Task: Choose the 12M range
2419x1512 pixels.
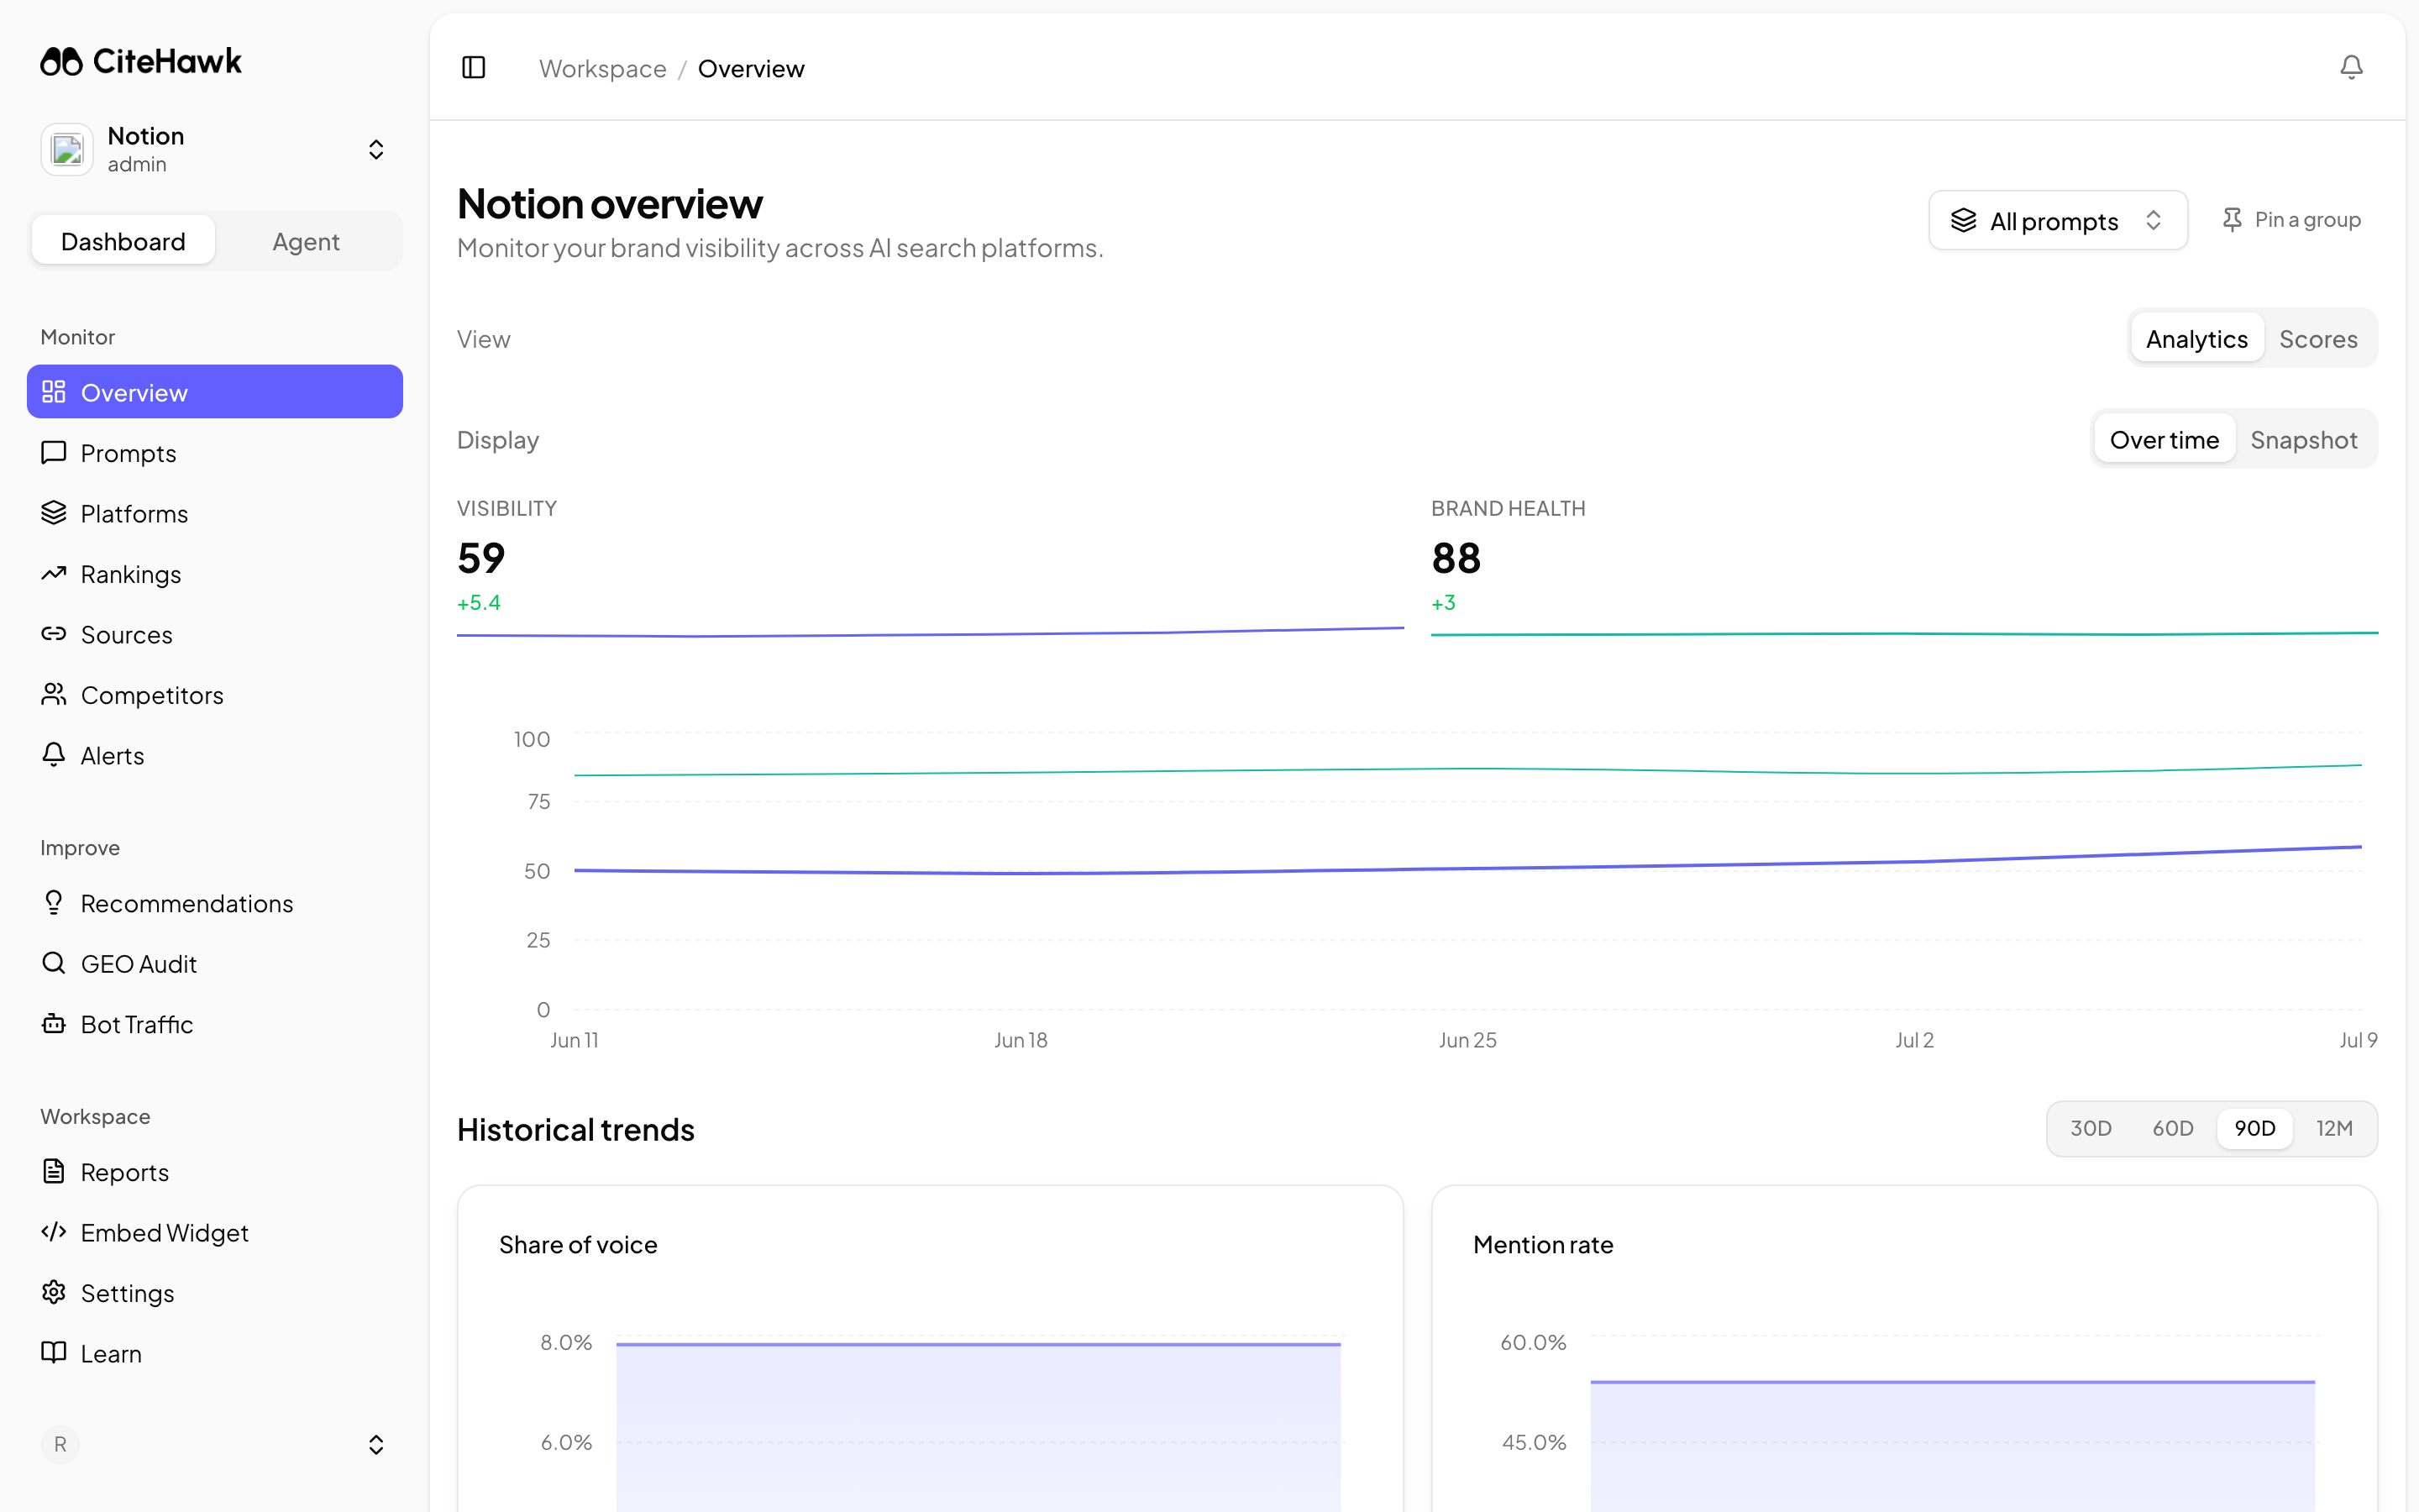Action: (x=2334, y=1128)
